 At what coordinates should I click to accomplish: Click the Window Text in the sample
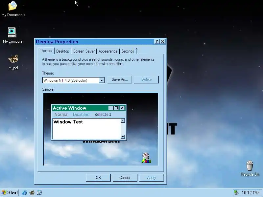pos(68,122)
